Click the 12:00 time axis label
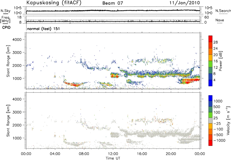Screen dimensions: 231x160 click(x=113, y=154)
